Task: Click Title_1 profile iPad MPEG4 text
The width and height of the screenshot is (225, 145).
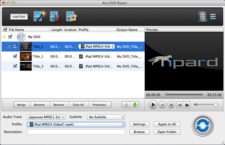Action: (x=99, y=57)
